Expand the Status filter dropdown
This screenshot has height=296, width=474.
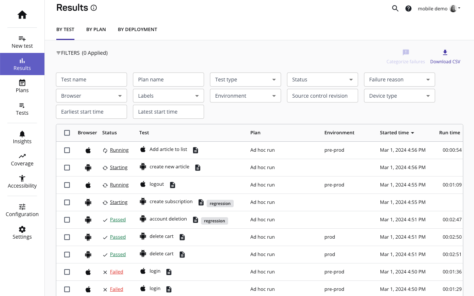(323, 80)
